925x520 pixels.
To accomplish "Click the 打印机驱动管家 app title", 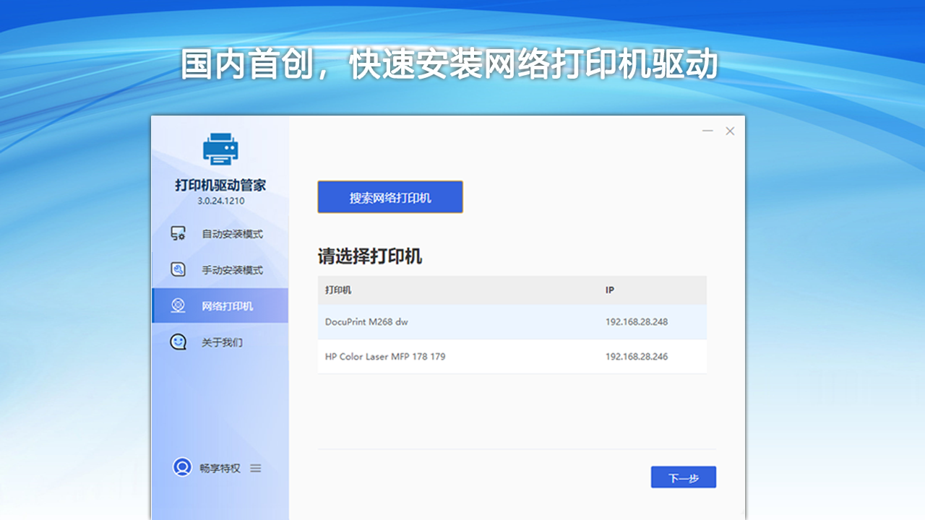I will point(220,184).
